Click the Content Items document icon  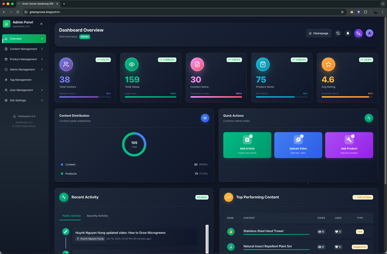click(x=197, y=64)
